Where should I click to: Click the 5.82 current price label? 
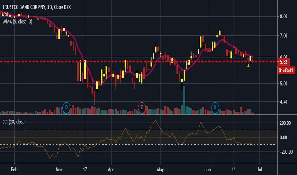tap(283, 62)
